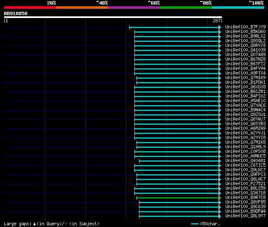Click the red 20% identity legend segment
Screen dimensions: 268x227
30,8
